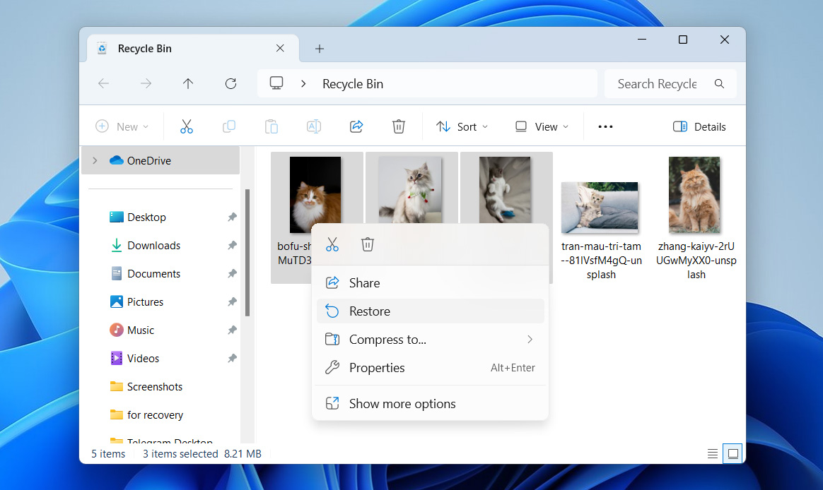
Task: Click the search magnifier icon
Action: (719, 83)
